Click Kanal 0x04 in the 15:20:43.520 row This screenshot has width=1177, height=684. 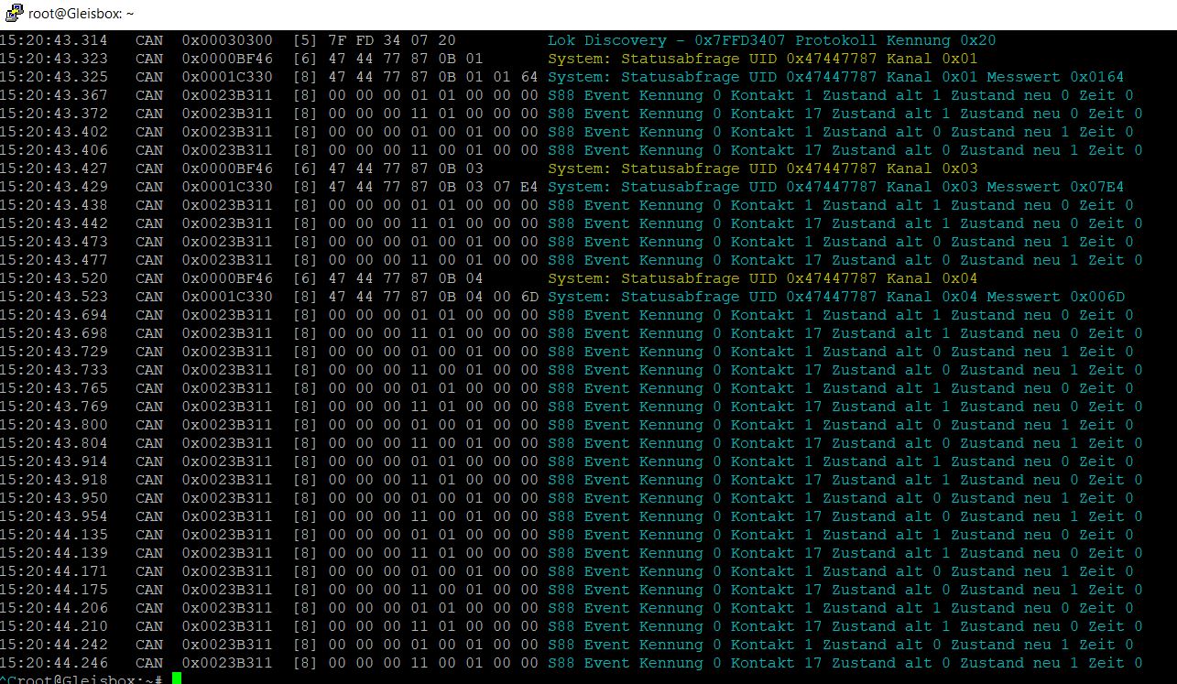932,278
